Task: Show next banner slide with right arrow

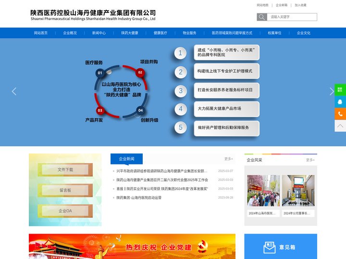Action: pos(332,92)
